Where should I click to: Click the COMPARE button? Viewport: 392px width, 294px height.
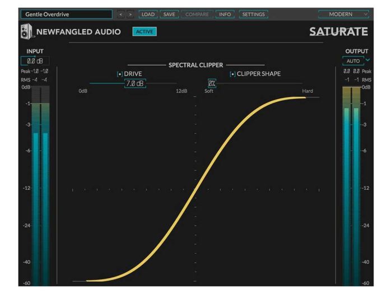tap(197, 15)
